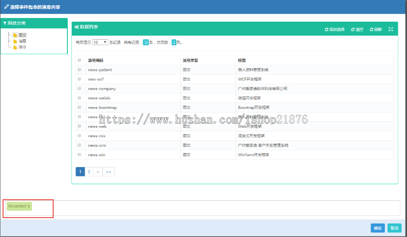
Task: Check the news-bootstrap row checkbox
Action: [80, 107]
